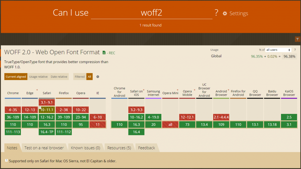
Task: Open Test on a real browser tab
Action: click(x=44, y=148)
